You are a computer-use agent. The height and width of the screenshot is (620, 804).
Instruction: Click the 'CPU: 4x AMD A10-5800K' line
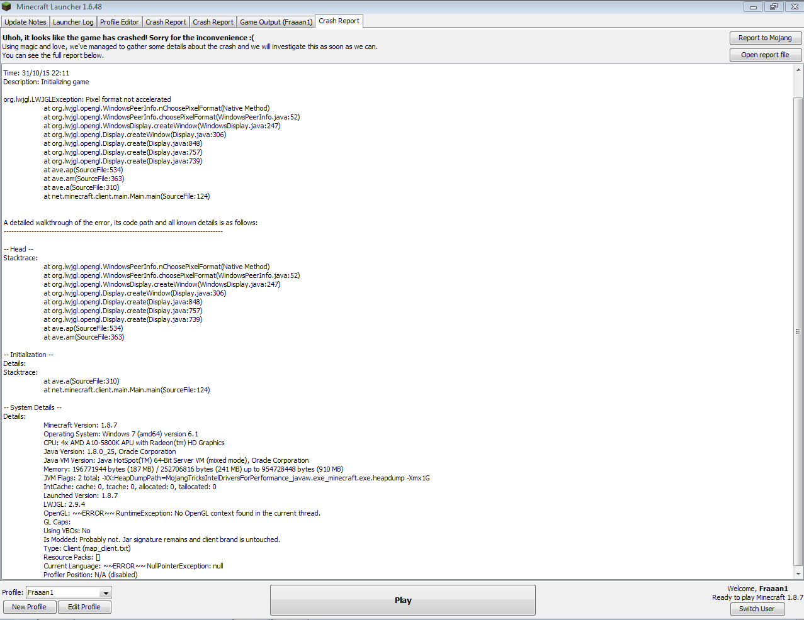click(x=134, y=443)
